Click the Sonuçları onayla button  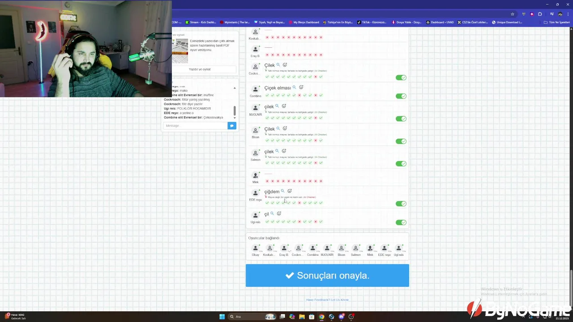(327, 275)
